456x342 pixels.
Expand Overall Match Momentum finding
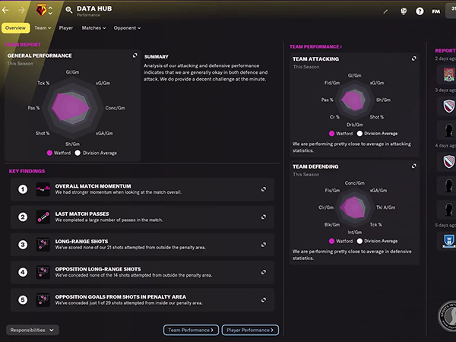point(264,189)
